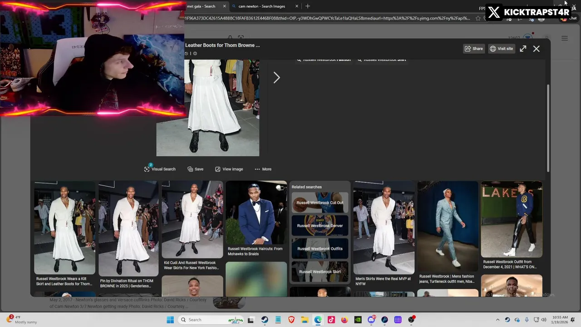Open the notifications bell in the tray

[x=573, y=320]
